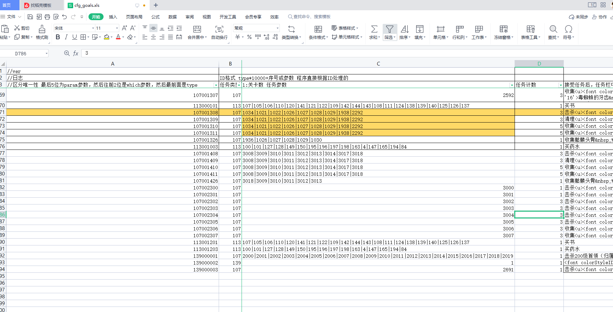Viewport: 613px width, 312px height.
Task: Switch to the 公式 (Formulas) tab
Action: tap(155, 17)
